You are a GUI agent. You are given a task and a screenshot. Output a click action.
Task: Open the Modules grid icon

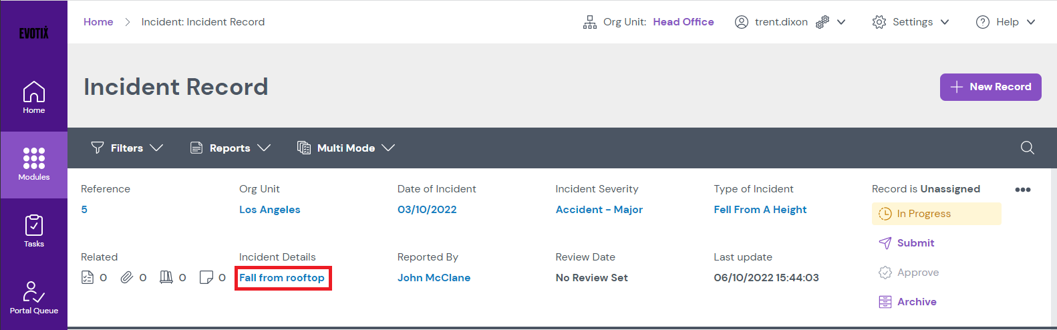[34, 164]
